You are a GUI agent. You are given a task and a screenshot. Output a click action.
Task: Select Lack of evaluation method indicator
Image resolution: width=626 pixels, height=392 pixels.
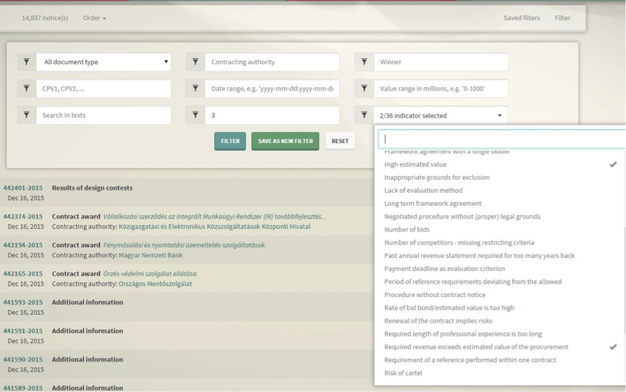(500, 191)
